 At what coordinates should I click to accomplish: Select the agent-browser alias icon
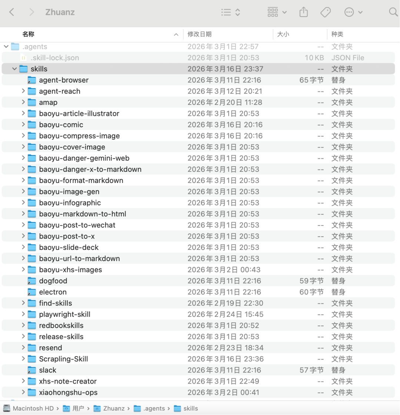click(32, 80)
